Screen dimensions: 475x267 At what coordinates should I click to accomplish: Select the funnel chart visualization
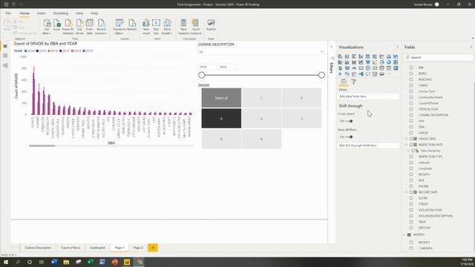[368, 62]
